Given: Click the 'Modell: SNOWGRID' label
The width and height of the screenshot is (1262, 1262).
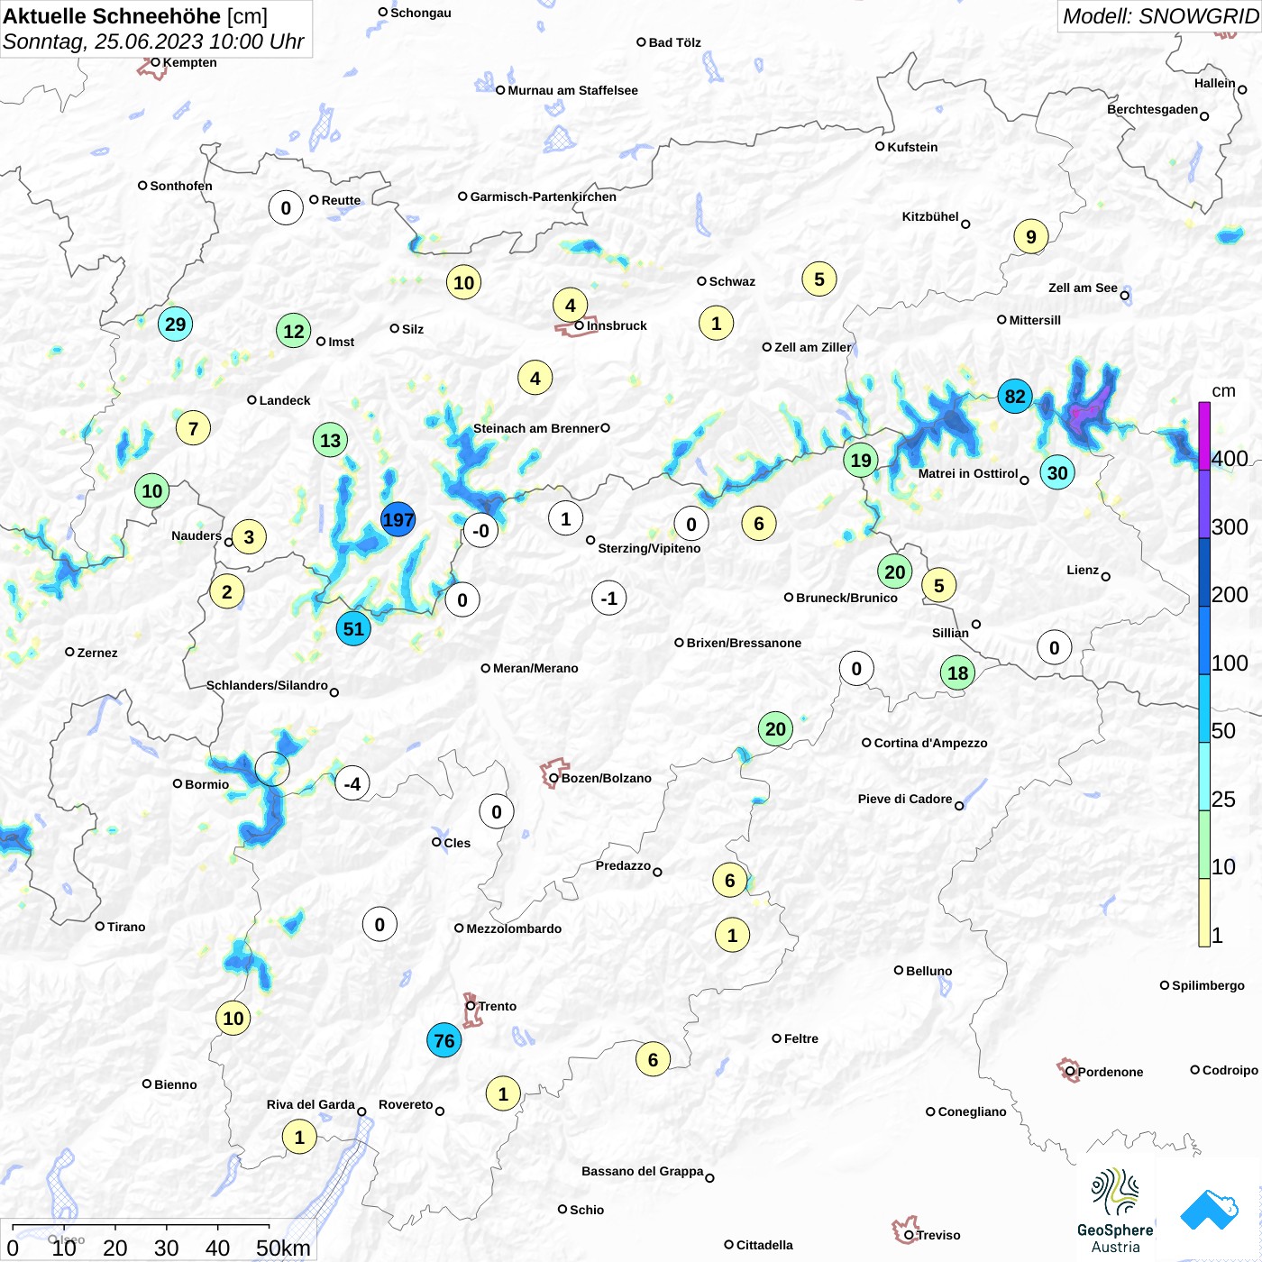Looking at the screenshot, I should (x=1161, y=15).
